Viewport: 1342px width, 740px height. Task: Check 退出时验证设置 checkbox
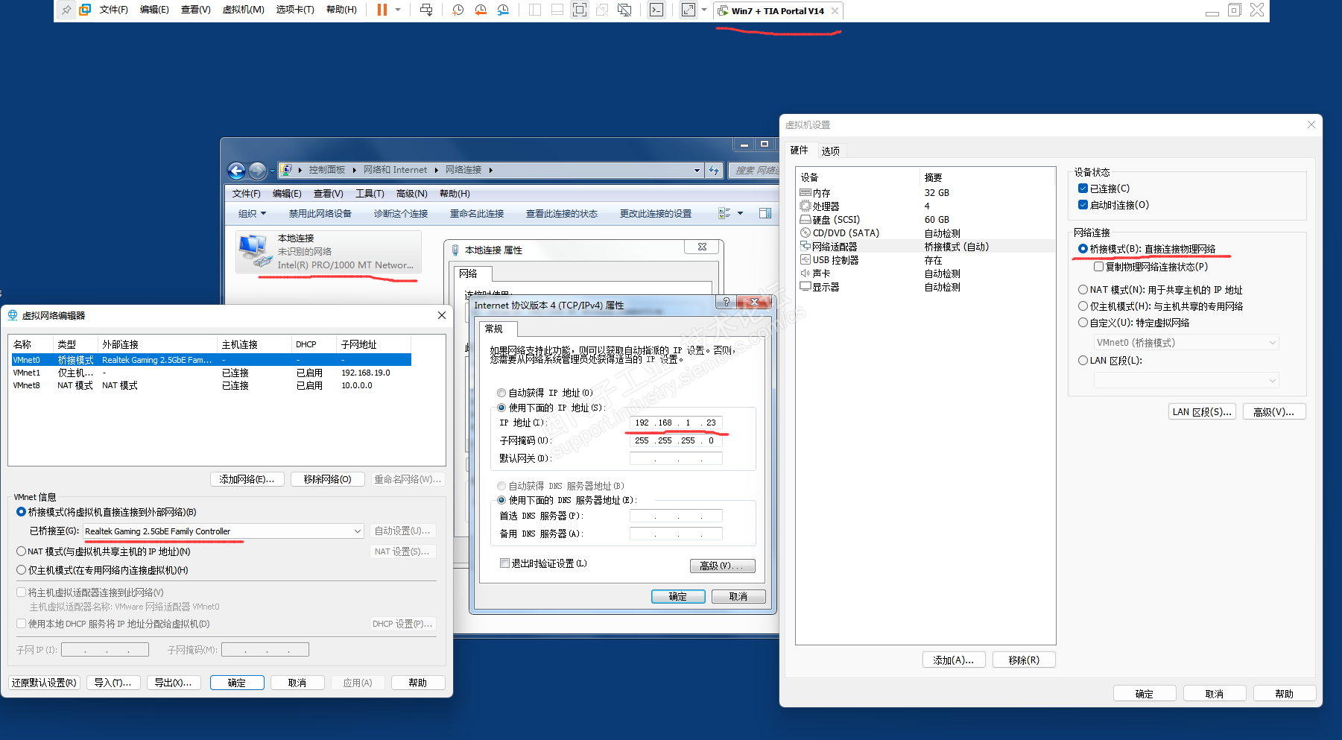(505, 563)
